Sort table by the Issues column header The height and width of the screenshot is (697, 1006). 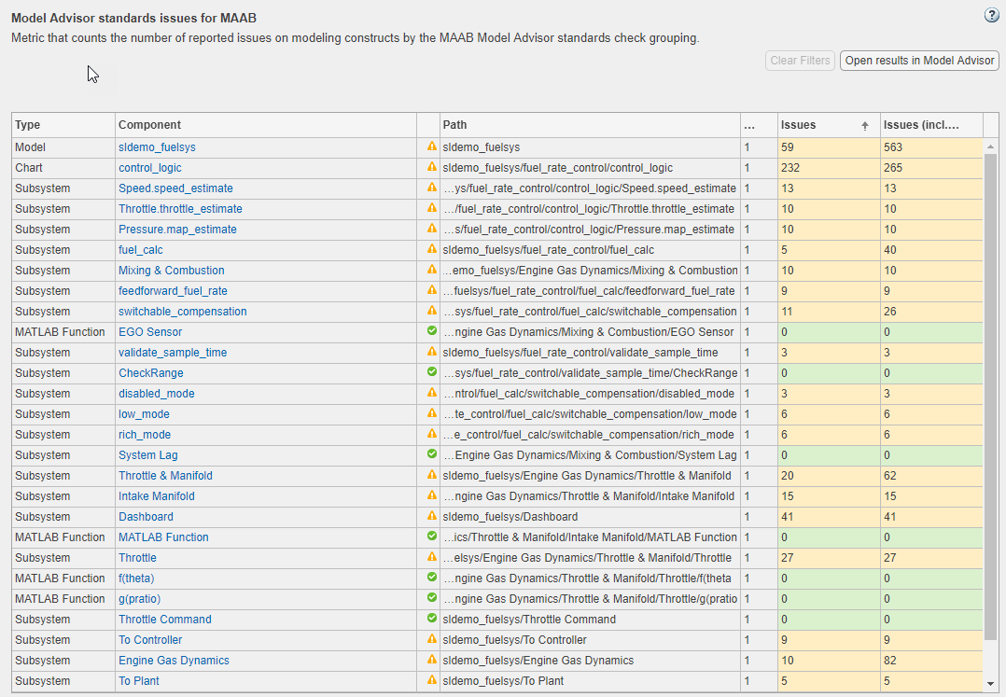821,125
